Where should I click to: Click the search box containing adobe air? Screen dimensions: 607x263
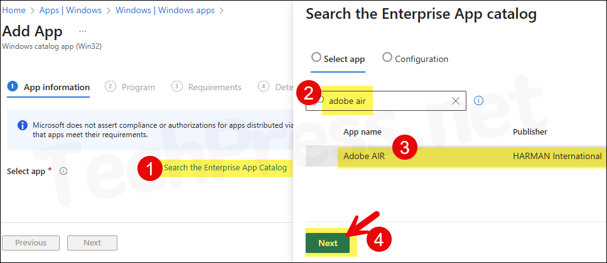[385, 101]
